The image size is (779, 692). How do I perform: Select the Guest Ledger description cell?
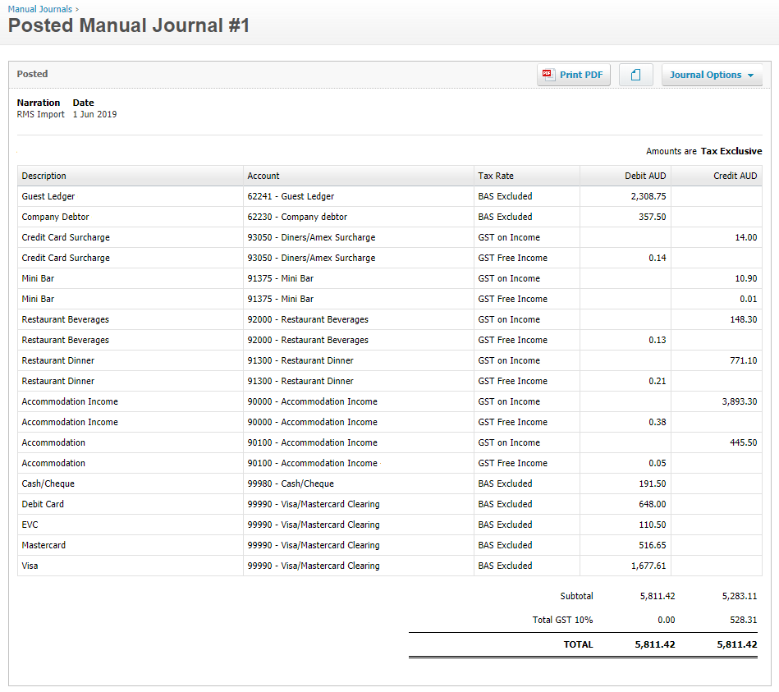[x=131, y=196]
